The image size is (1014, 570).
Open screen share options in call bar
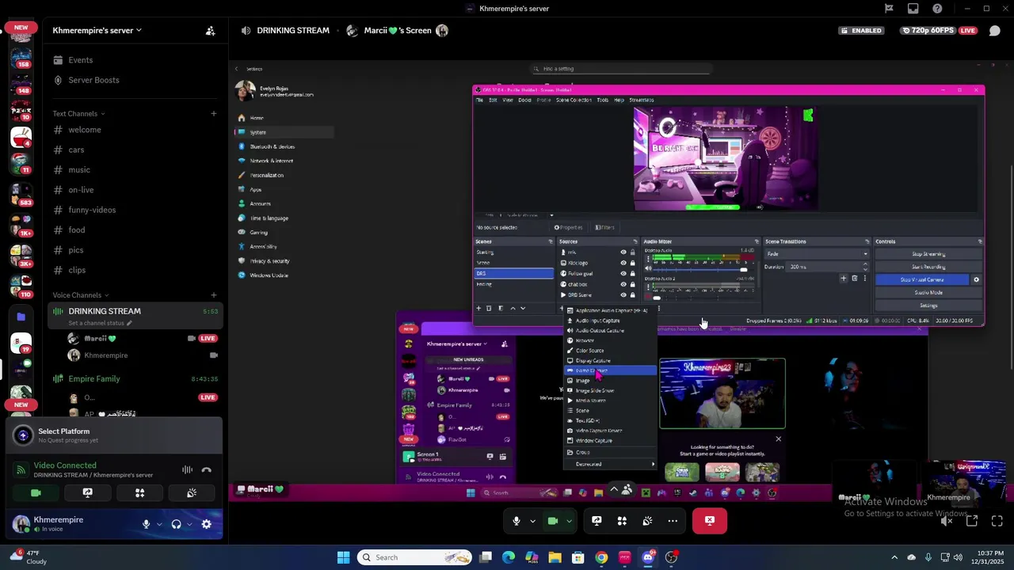tap(597, 521)
